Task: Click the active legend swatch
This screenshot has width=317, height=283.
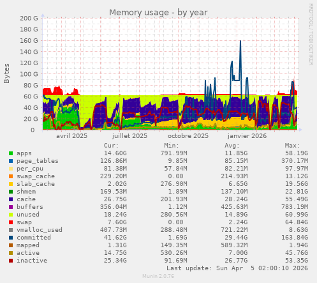Action: click(11, 253)
